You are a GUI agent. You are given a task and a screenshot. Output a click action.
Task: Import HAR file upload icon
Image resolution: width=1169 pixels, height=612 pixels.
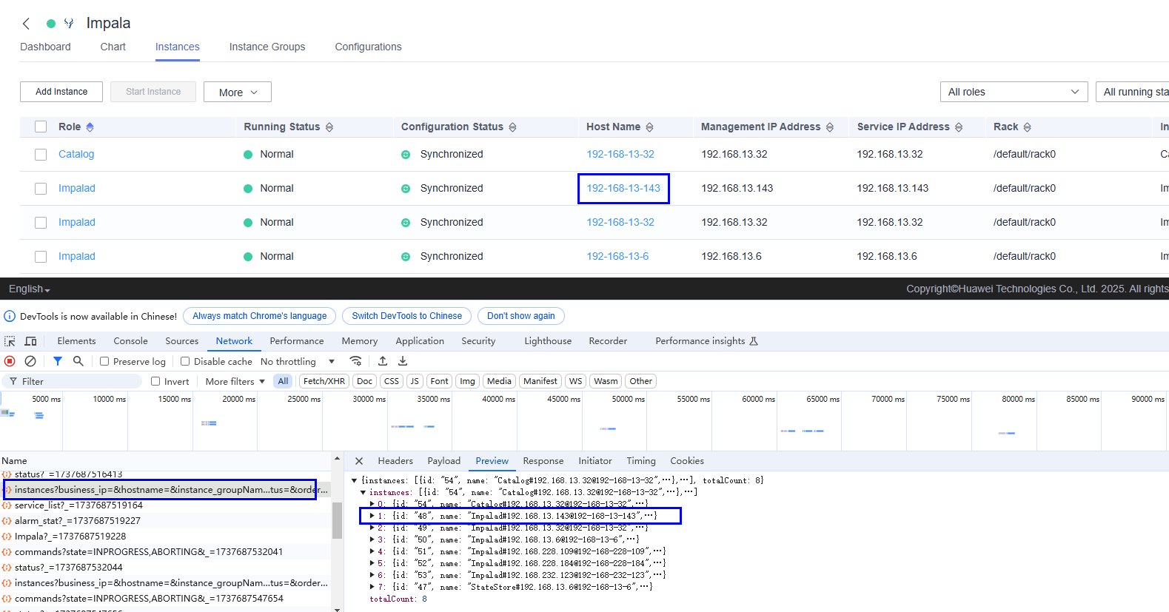pyautogui.click(x=383, y=361)
